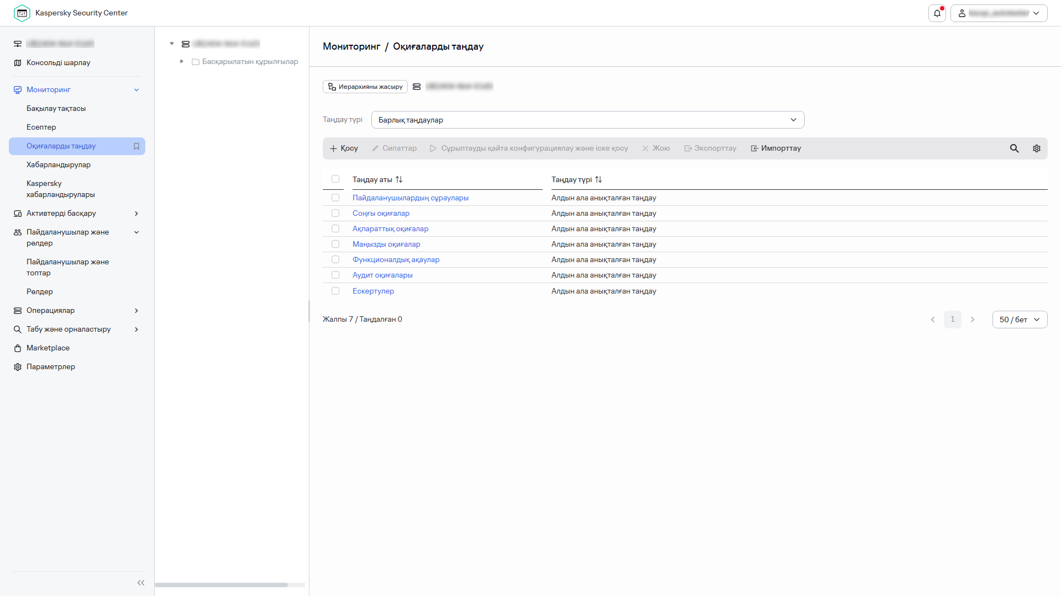This screenshot has height=596, width=1061.
Task: Tick the Аудит оқиғалары row checkbox
Action: (335, 275)
